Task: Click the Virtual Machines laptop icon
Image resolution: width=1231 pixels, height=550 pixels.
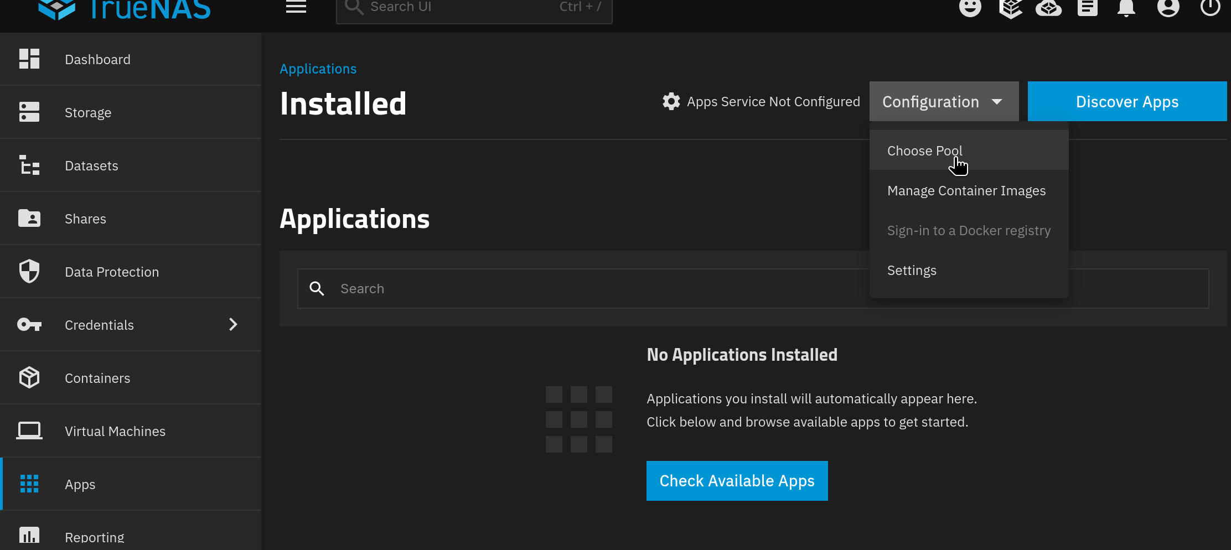Action: click(x=29, y=430)
